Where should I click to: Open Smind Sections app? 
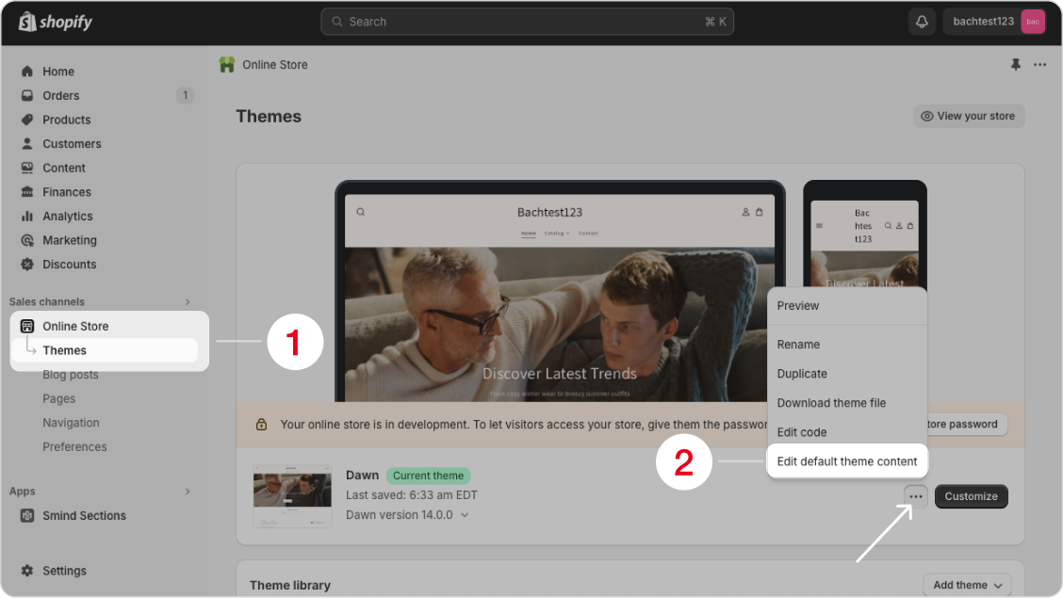click(84, 515)
